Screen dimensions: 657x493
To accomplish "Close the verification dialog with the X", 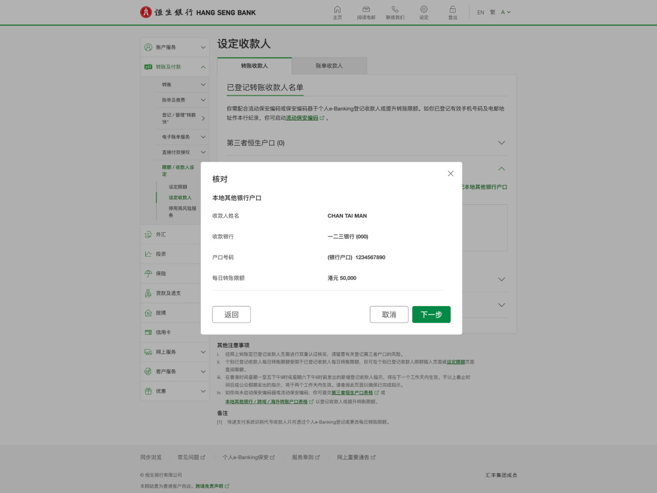I will pyautogui.click(x=450, y=174).
